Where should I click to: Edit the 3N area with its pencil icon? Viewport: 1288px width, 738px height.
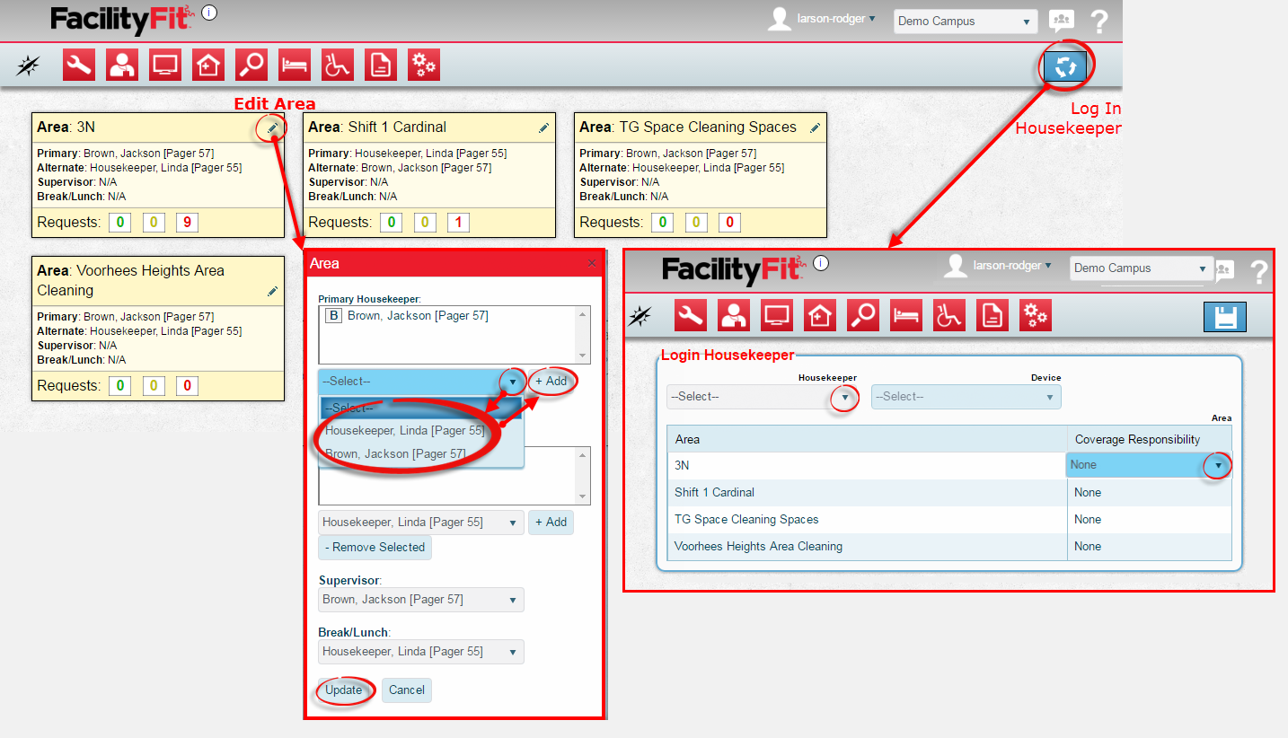point(272,128)
